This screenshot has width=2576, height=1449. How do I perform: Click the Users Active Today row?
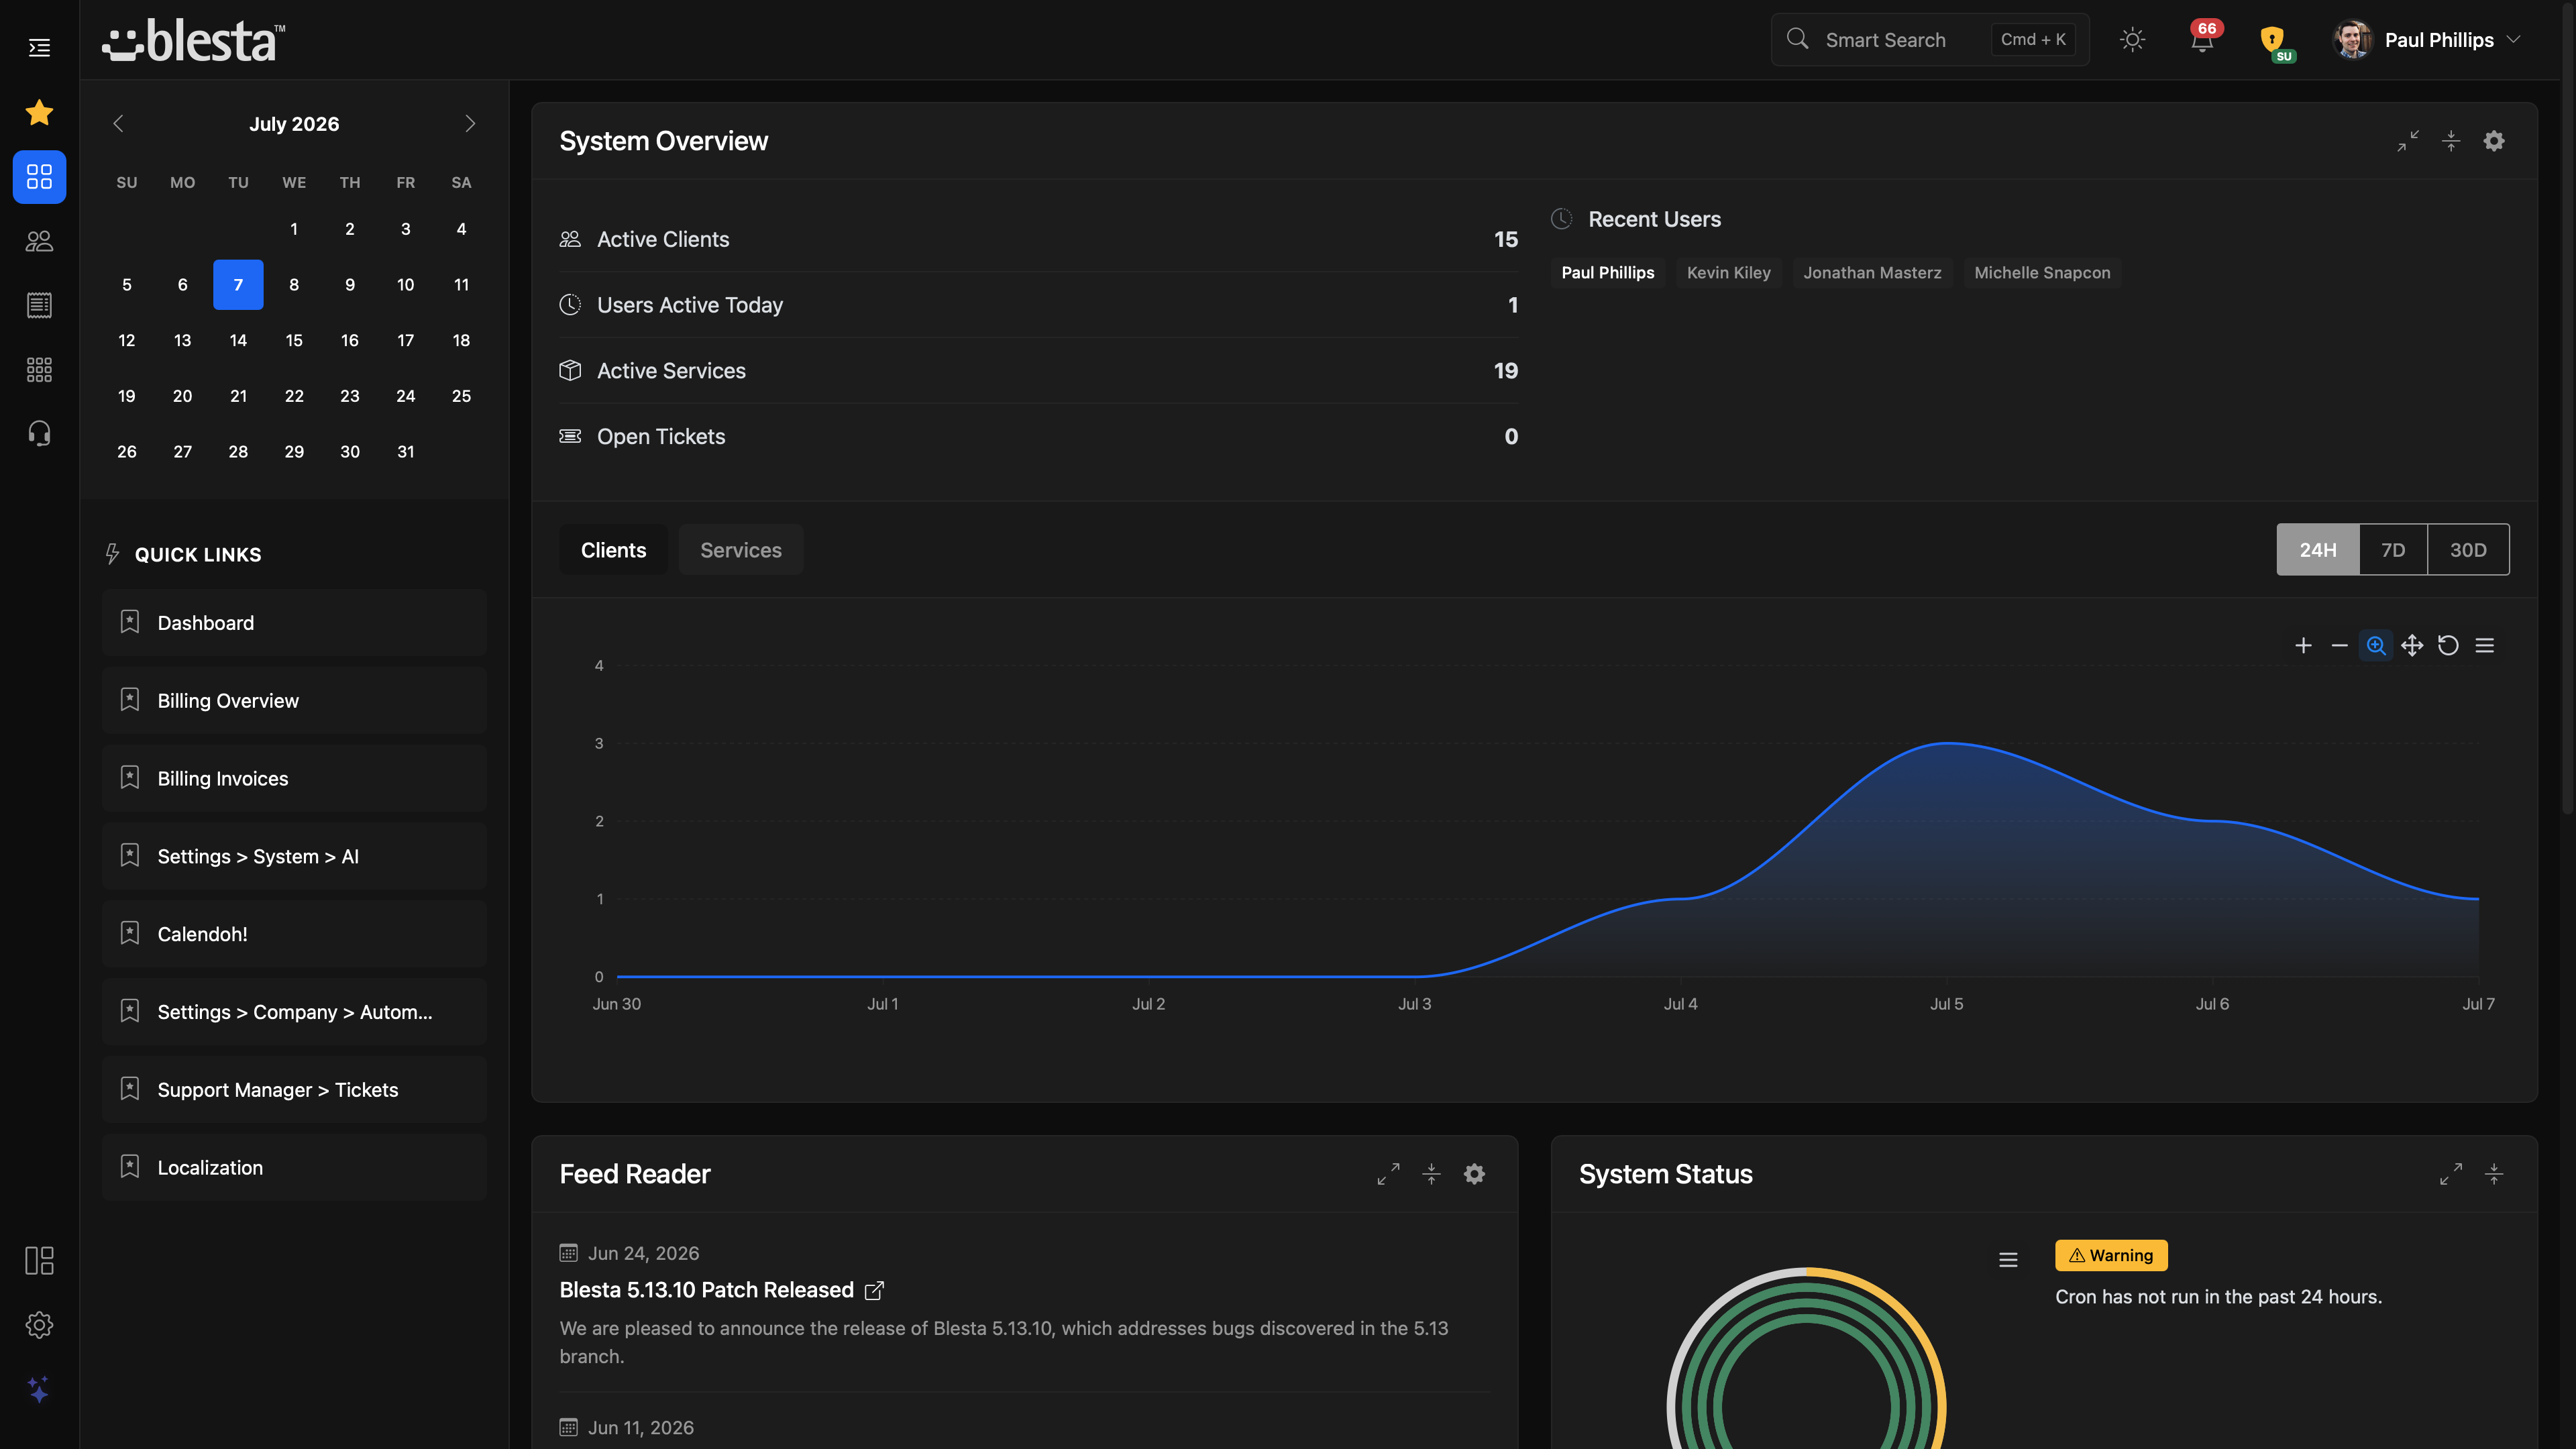point(1038,305)
